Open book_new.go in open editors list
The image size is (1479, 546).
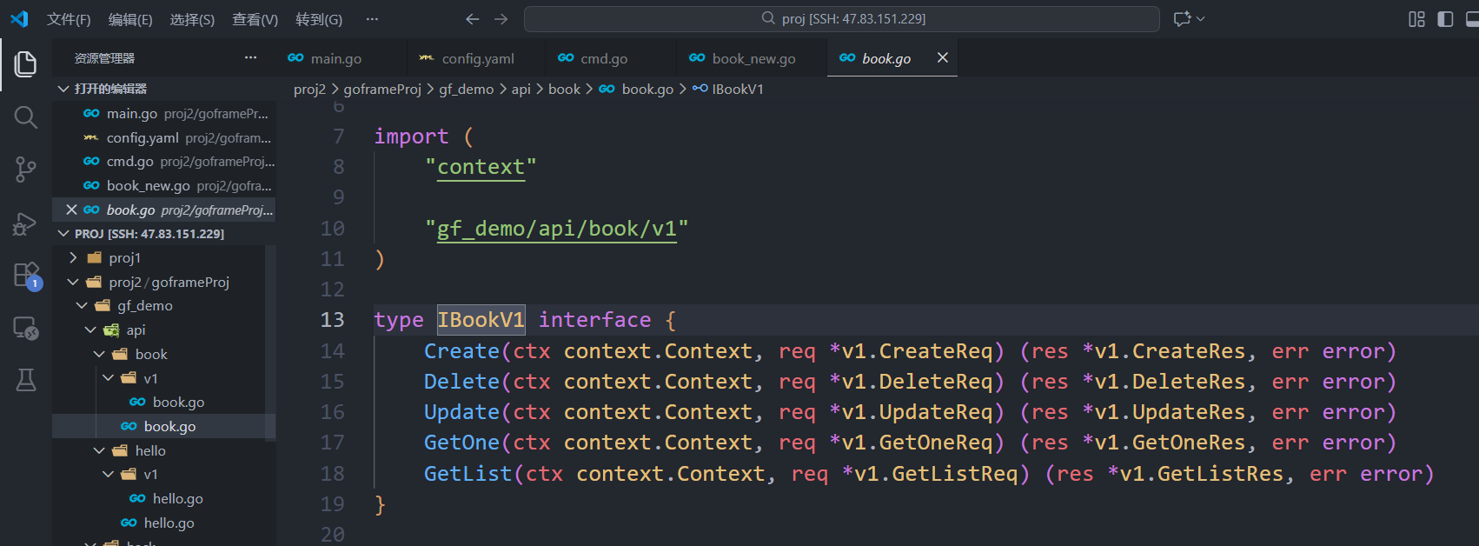coord(164,185)
